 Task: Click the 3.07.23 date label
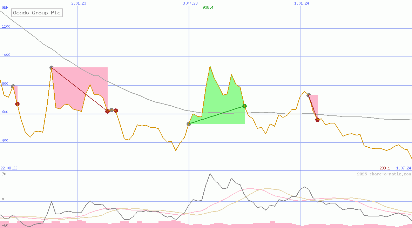click(190, 3)
